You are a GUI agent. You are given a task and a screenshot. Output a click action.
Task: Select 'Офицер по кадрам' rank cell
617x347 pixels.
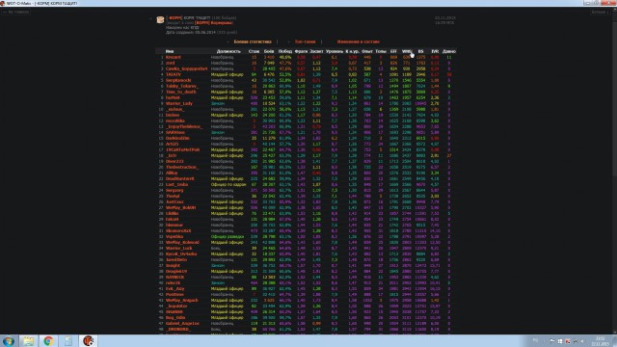[228, 184]
